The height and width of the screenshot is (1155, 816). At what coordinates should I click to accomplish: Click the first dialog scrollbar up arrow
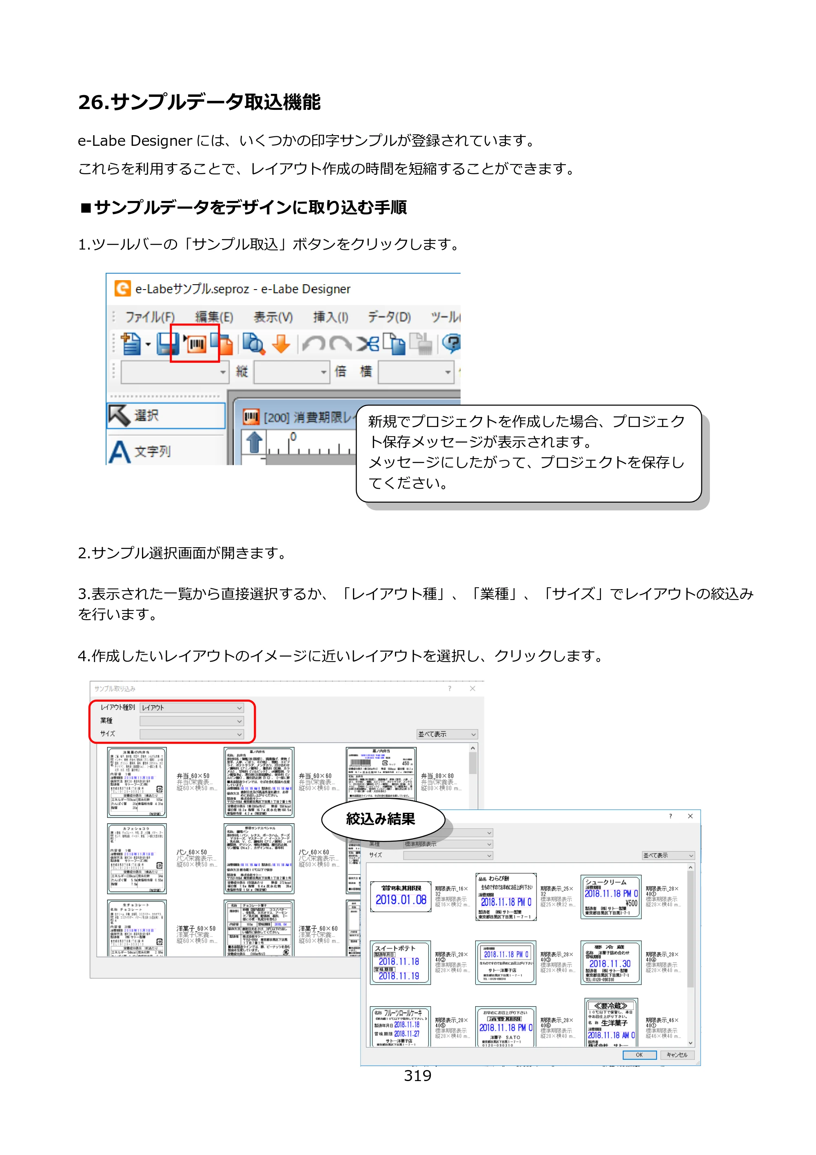(473, 748)
